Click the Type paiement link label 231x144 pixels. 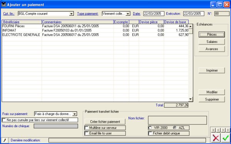click(x=88, y=14)
